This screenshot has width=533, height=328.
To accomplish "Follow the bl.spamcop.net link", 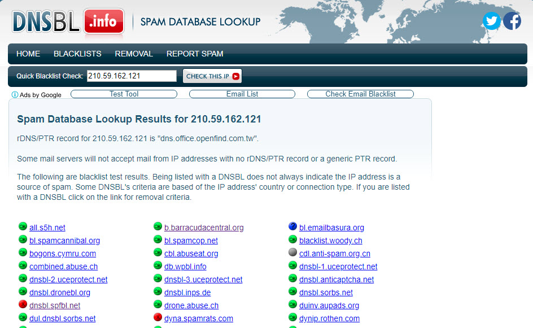I will (x=191, y=241).
